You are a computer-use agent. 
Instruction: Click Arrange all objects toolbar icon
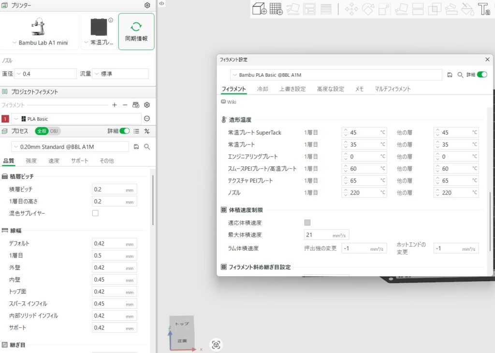coord(309,9)
